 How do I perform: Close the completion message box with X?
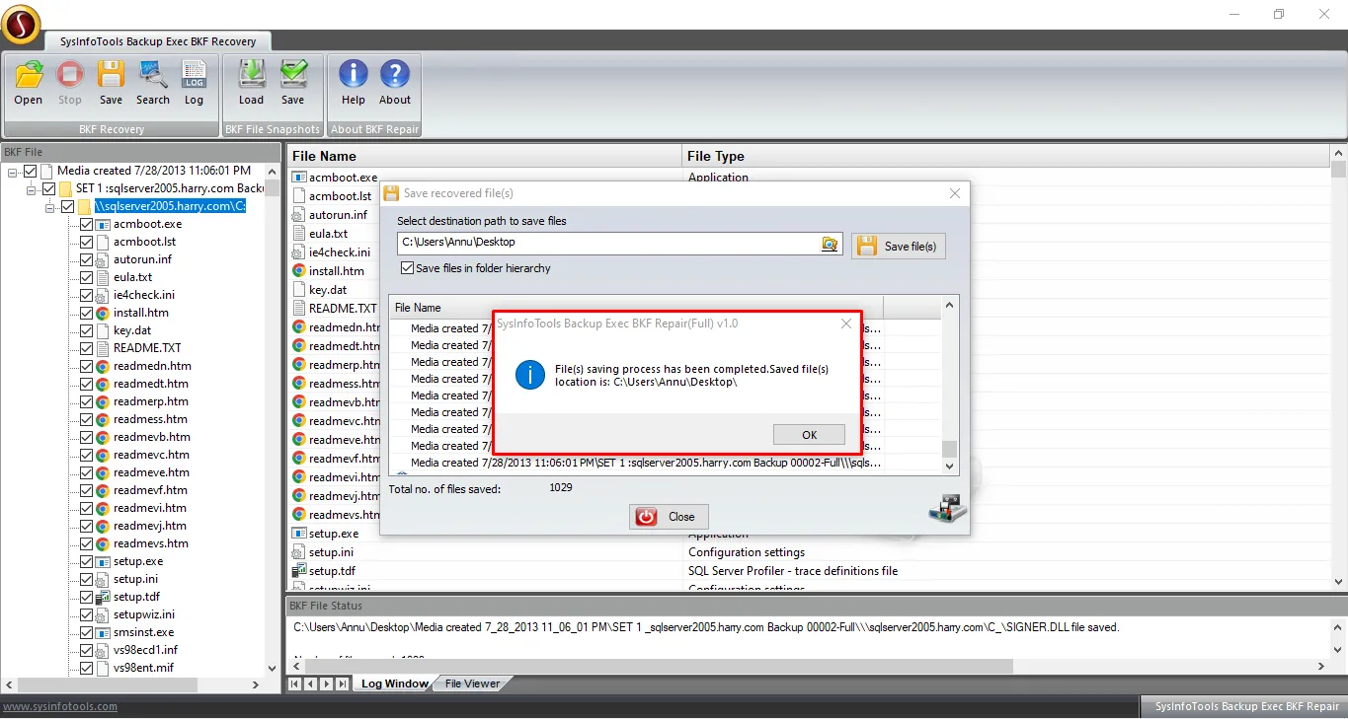pyautogui.click(x=845, y=324)
